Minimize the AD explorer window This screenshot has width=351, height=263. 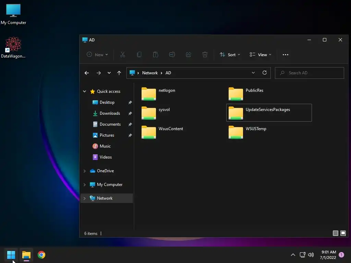click(309, 40)
